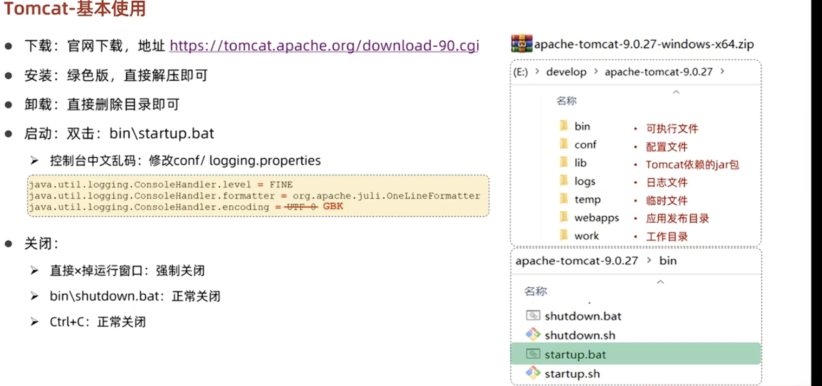The image size is (822, 386).
Task: Select the shutdown.bat file name
Action: [583, 316]
